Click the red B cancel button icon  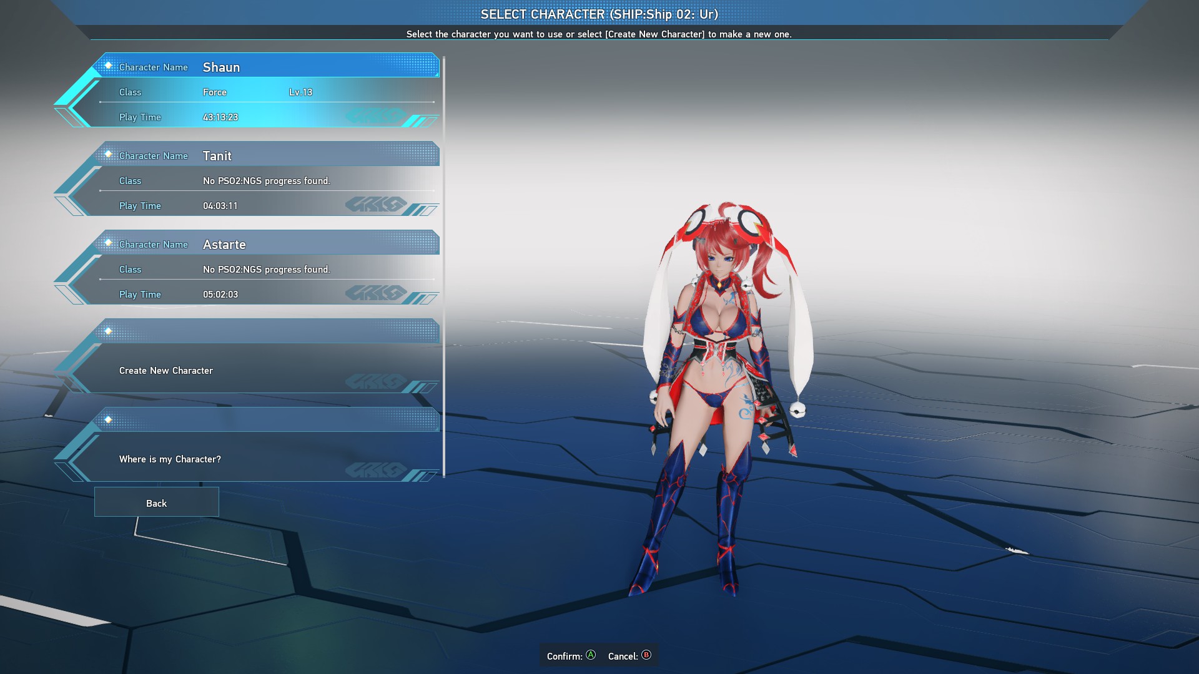(646, 655)
